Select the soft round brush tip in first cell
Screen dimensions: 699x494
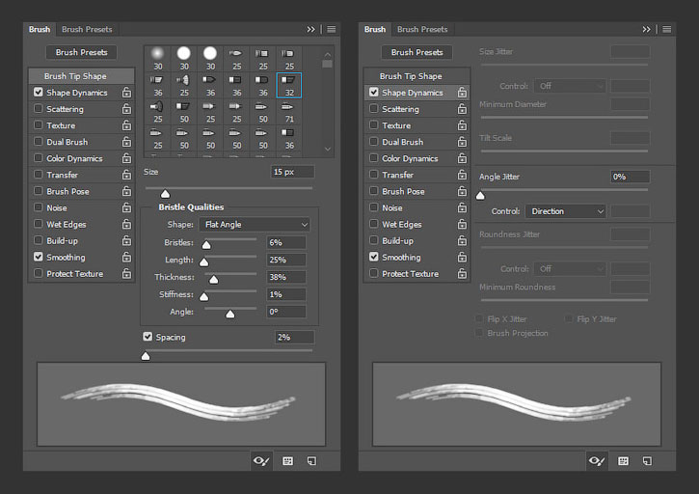coord(157,59)
